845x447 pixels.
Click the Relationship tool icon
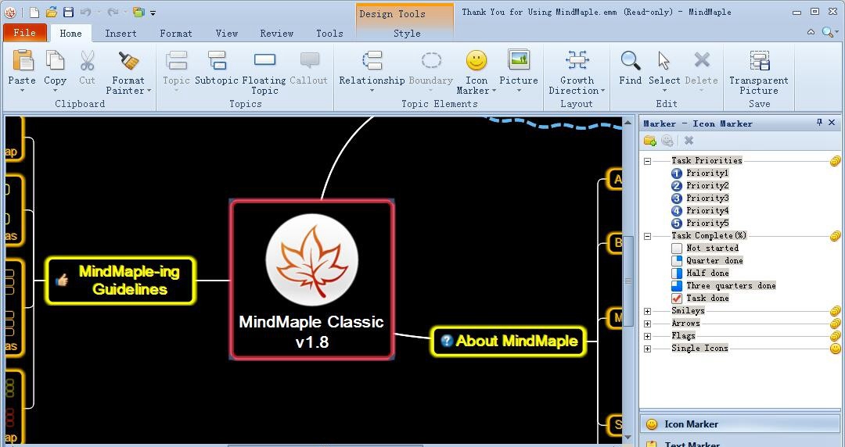click(x=372, y=60)
